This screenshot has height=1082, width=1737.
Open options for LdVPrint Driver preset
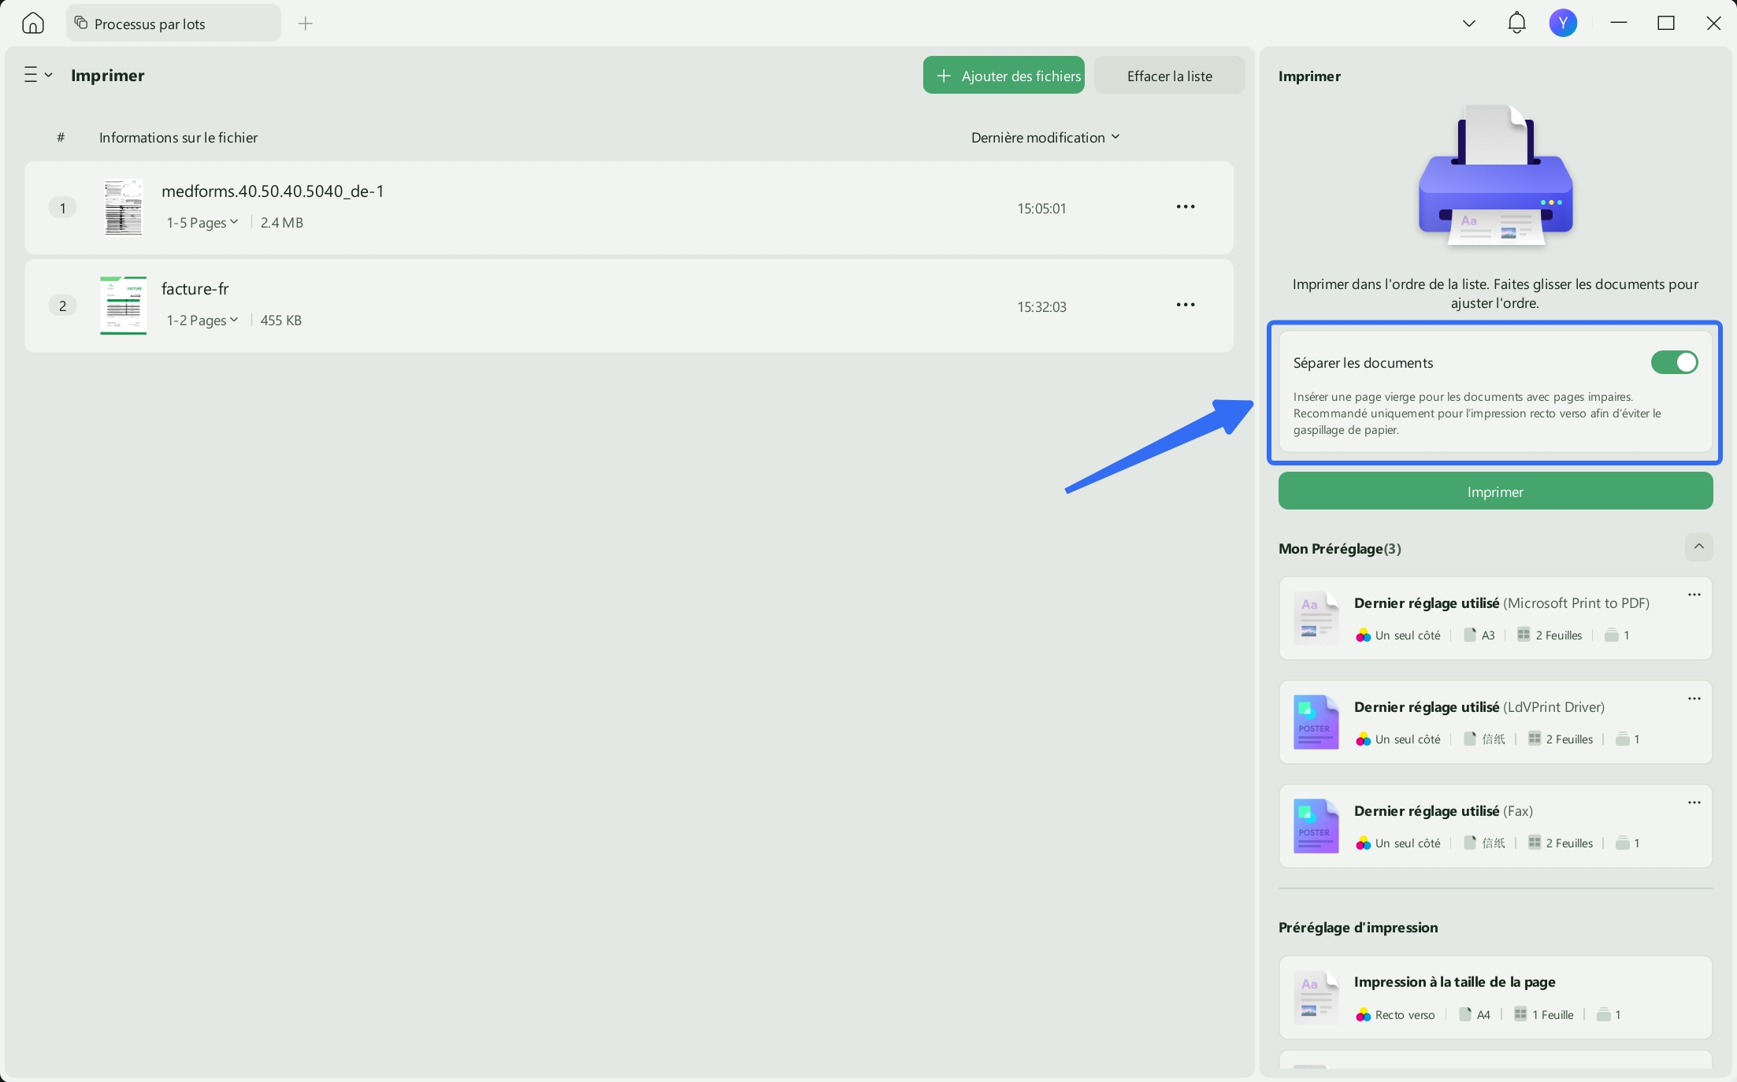pos(1694,698)
